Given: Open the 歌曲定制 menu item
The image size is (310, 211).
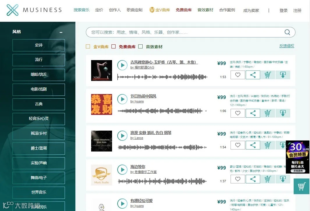Looking at the screenshot, I should point(134,10).
